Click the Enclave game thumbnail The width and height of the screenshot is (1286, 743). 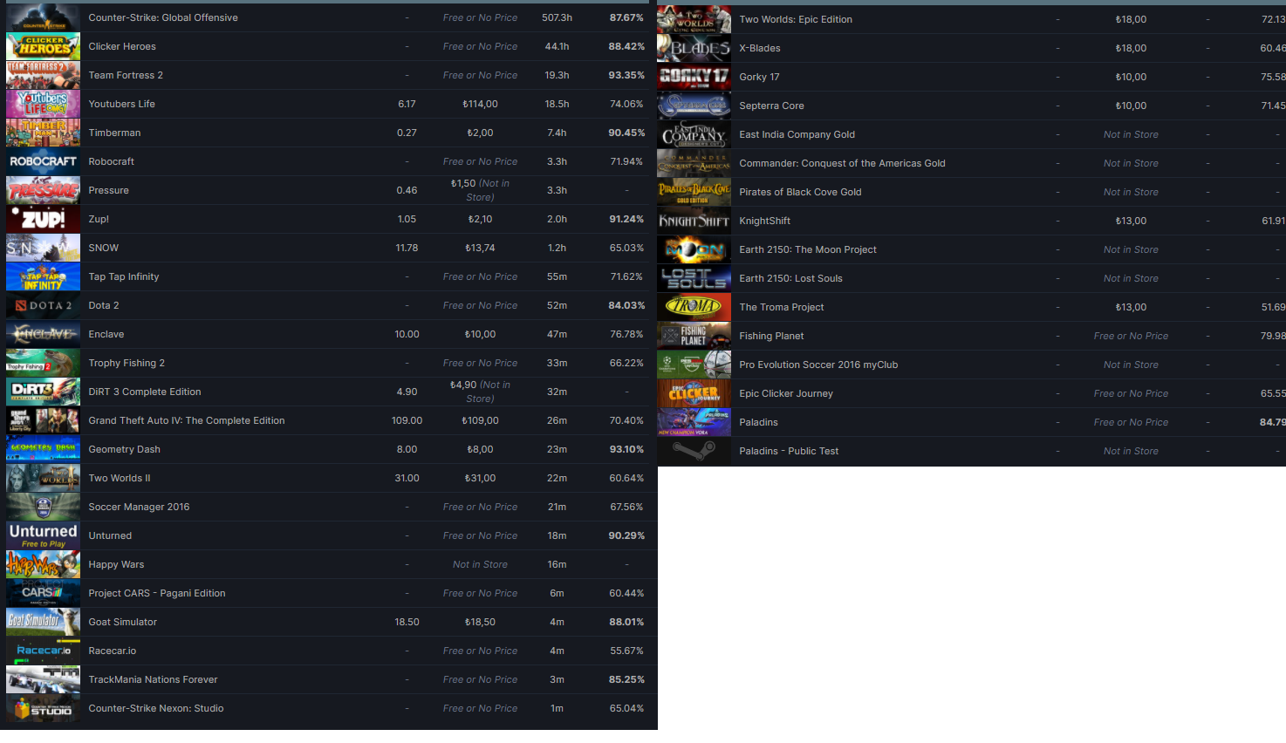[x=43, y=334]
